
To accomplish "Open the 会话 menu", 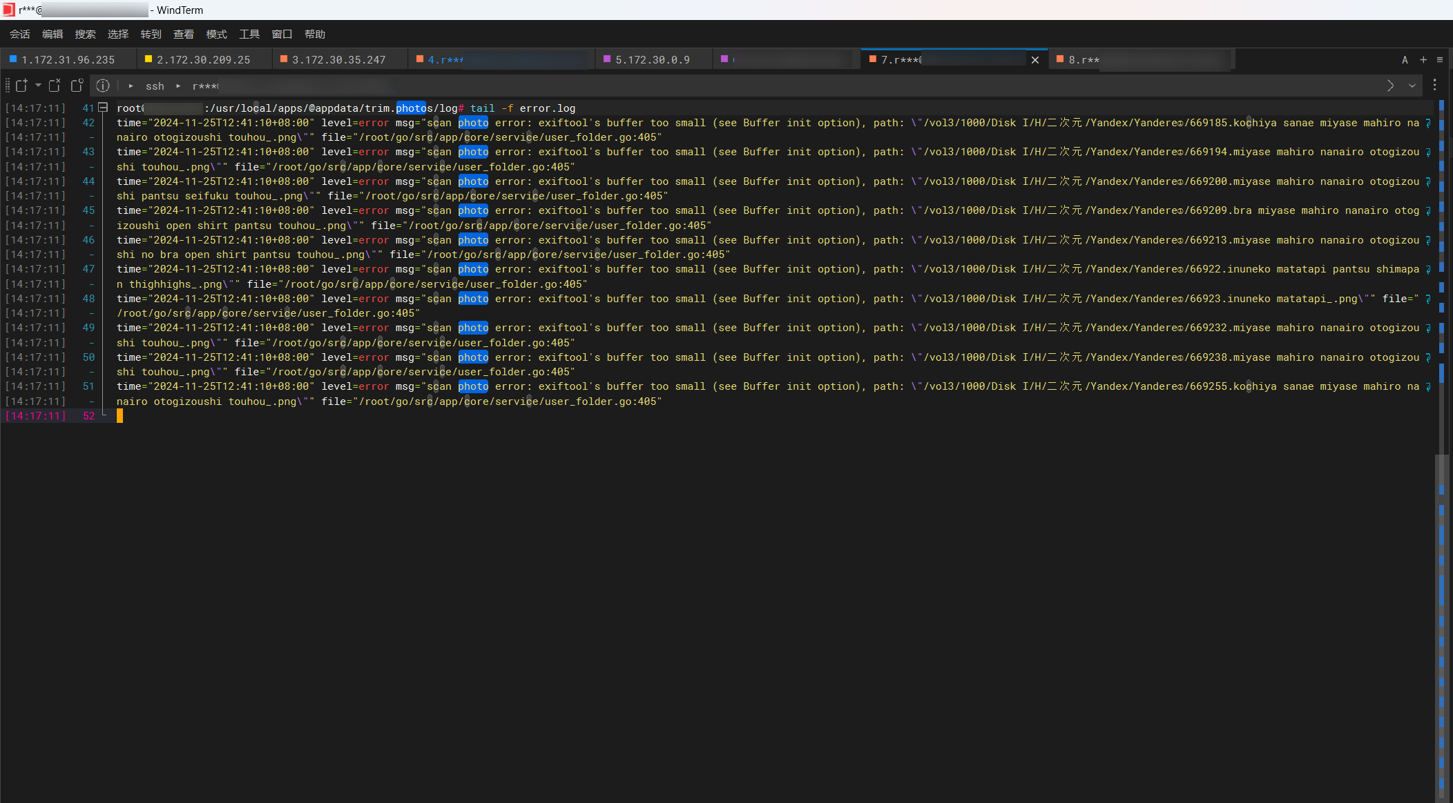I will coord(19,34).
